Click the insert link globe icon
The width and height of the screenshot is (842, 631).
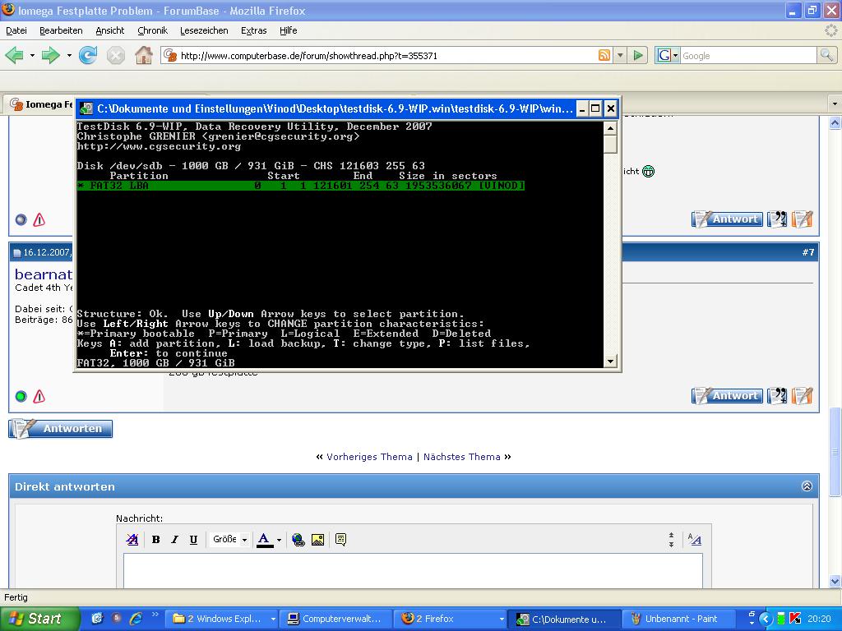(298, 540)
